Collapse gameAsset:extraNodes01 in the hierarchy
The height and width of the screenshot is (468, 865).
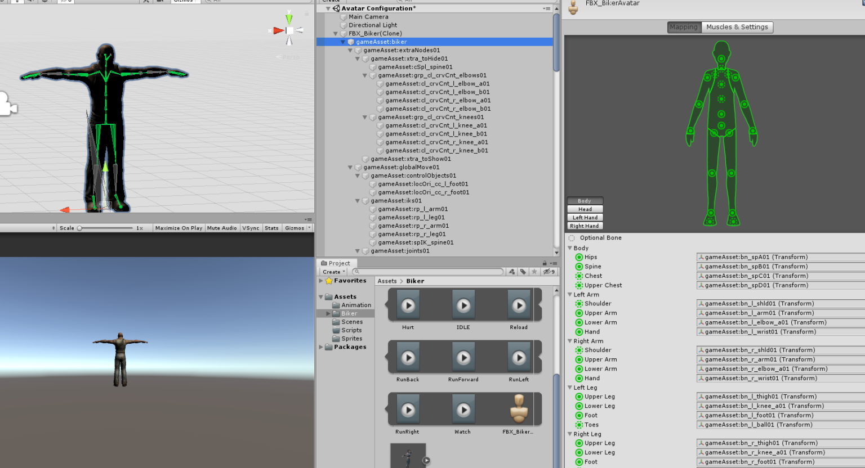(x=350, y=50)
